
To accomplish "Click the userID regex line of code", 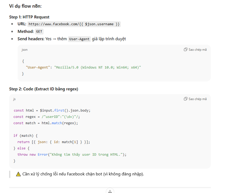I will 46,117.
